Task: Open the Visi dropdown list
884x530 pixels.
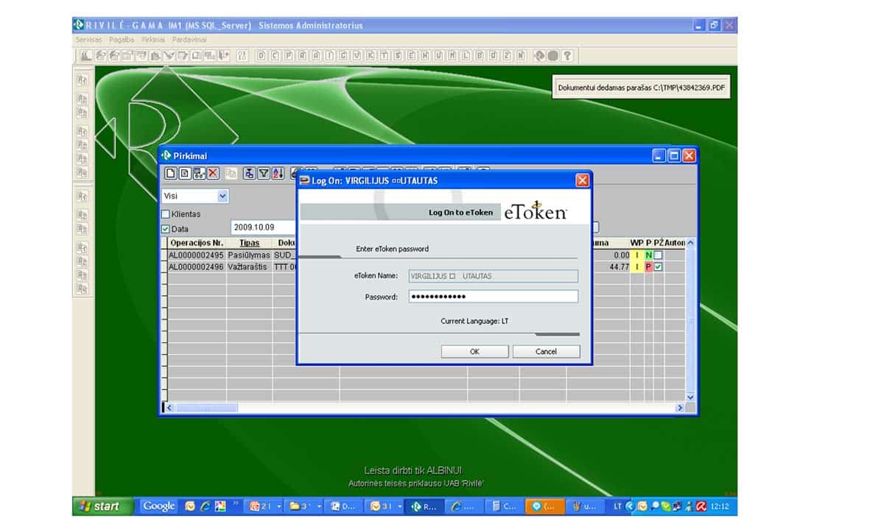Action: coord(222,197)
